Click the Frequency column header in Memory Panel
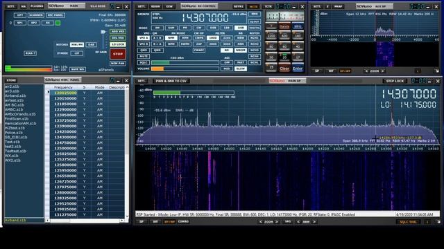 tap(63, 87)
